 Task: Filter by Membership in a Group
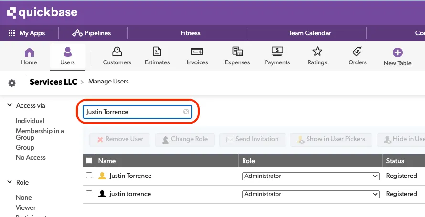(x=40, y=134)
